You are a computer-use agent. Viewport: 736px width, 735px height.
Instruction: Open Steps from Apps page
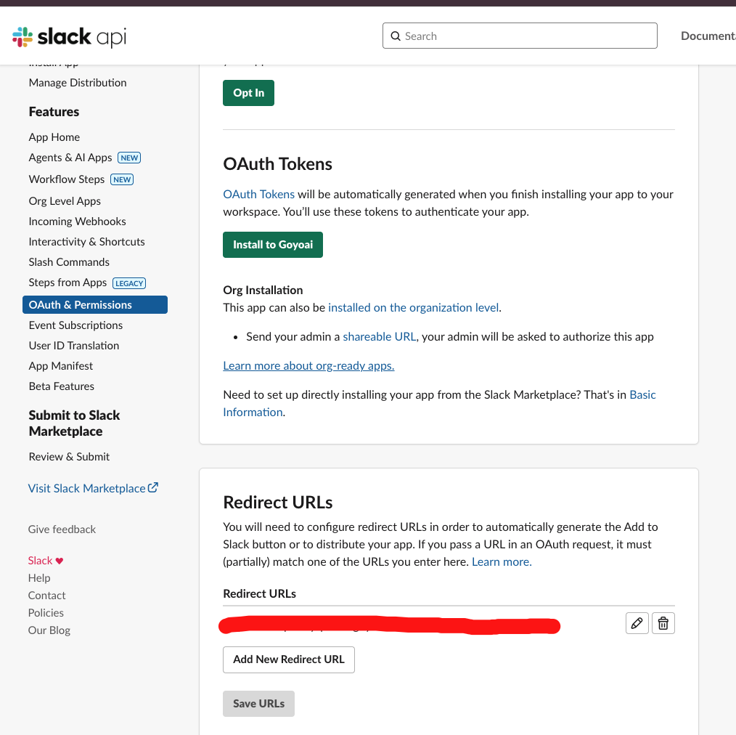[68, 283]
